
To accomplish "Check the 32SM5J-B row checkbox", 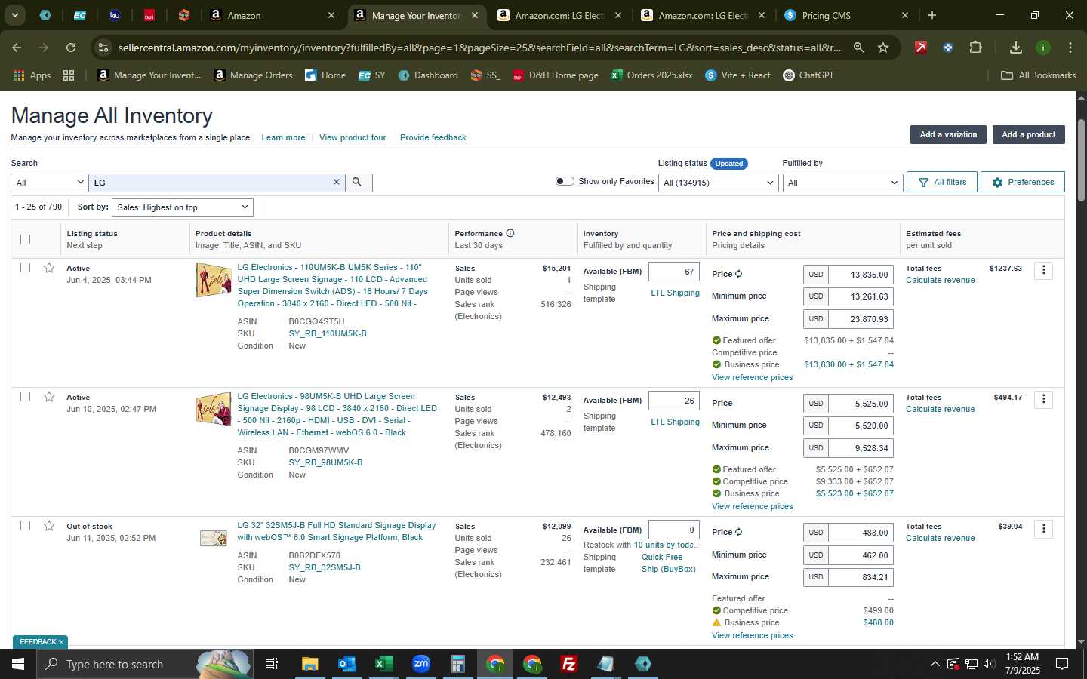I will 26,526.
